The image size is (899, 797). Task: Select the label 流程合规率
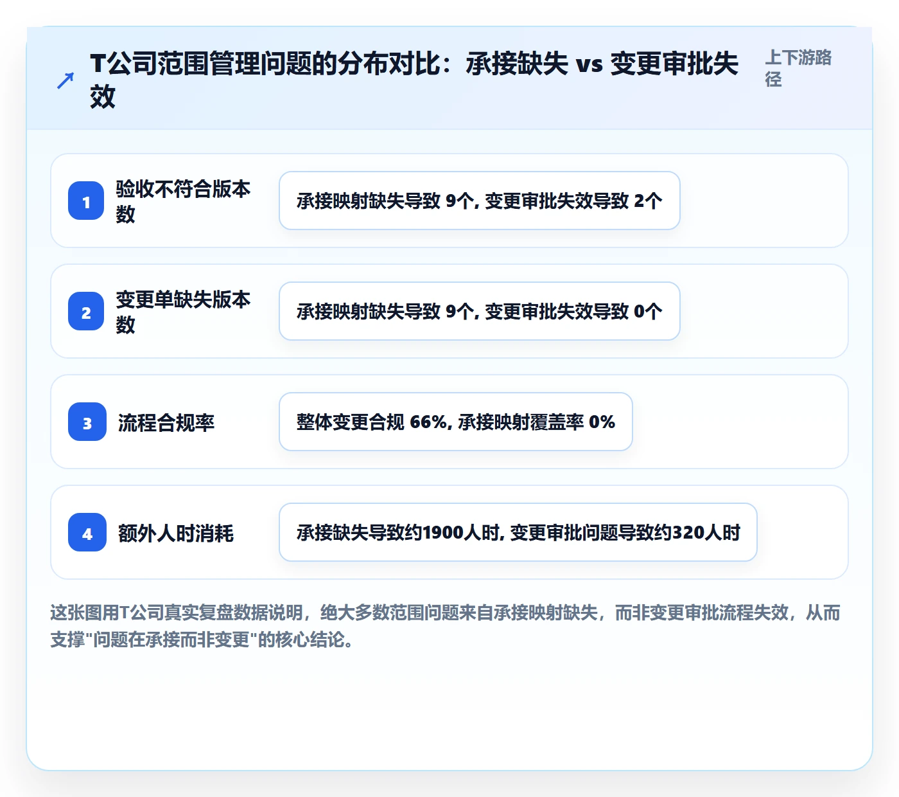(x=166, y=422)
